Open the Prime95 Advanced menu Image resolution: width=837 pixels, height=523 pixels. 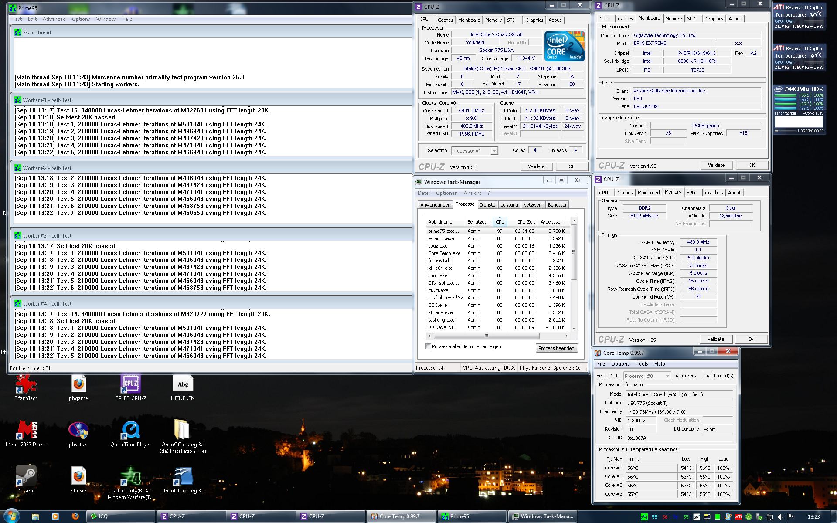coord(54,19)
